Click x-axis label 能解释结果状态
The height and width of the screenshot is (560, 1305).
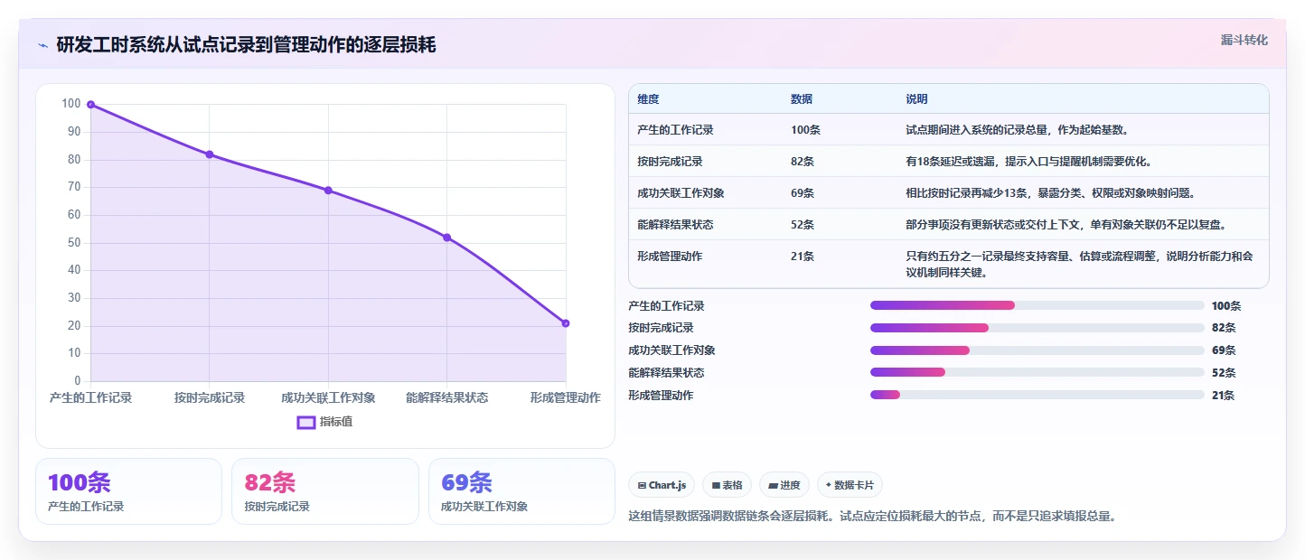click(446, 398)
